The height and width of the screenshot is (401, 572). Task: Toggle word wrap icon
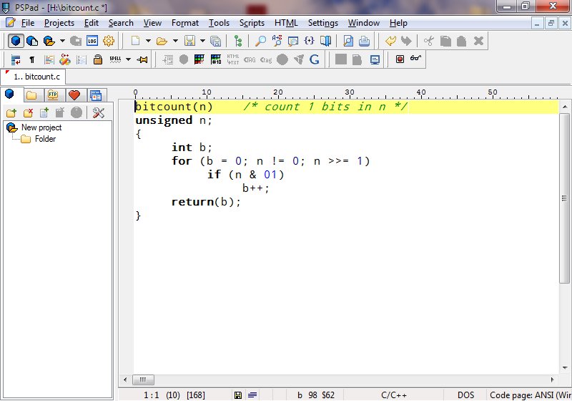pyautogui.click(x=15, y=59)
